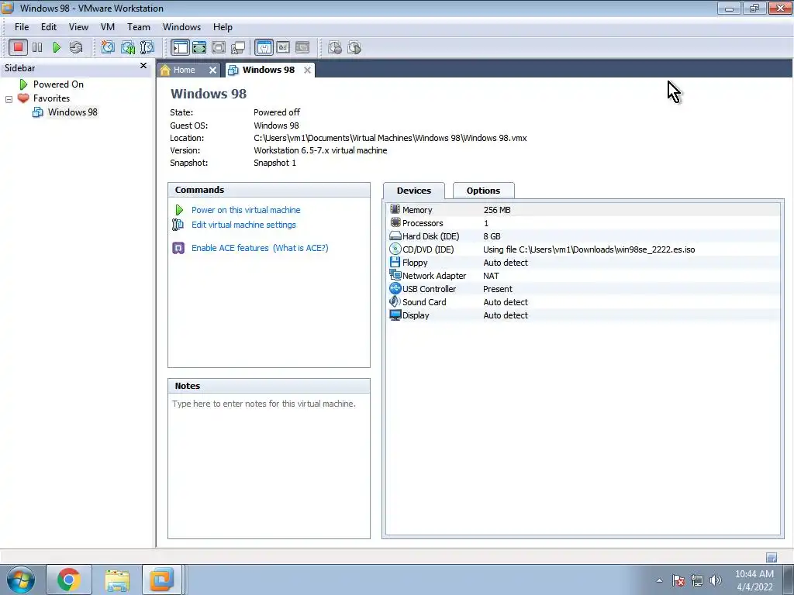794x595 pixels.
Task: Open the Help menu
Action: [223, 27]
